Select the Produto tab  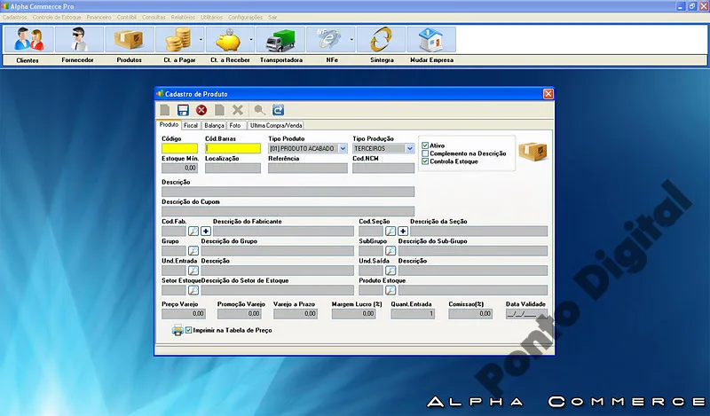[169, 124]
